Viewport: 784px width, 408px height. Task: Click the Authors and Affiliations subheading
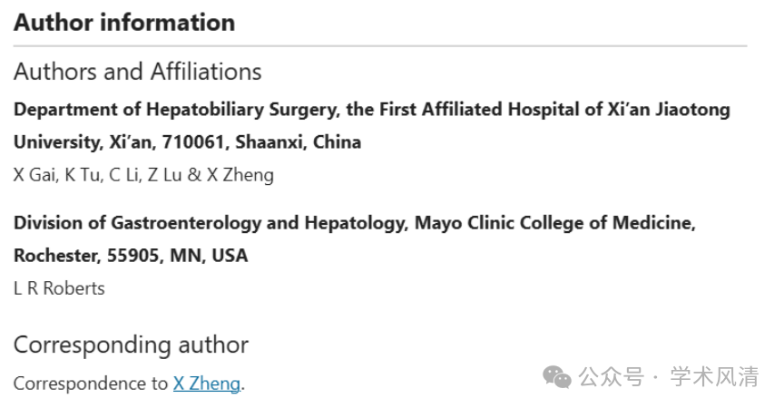click(138, 72)
